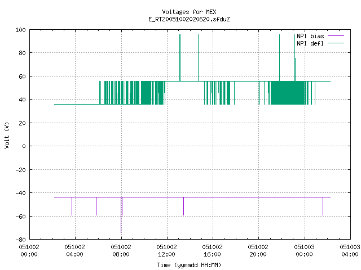Click the x-axis label 051002 04:00
361x270 pixels.
coord(74,250)
